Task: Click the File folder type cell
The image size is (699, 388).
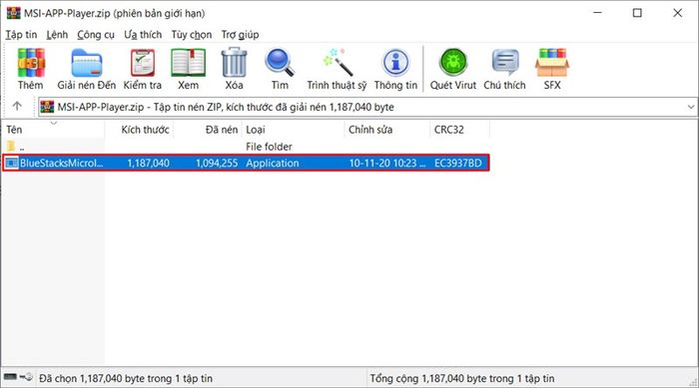Action: point(269,147)
